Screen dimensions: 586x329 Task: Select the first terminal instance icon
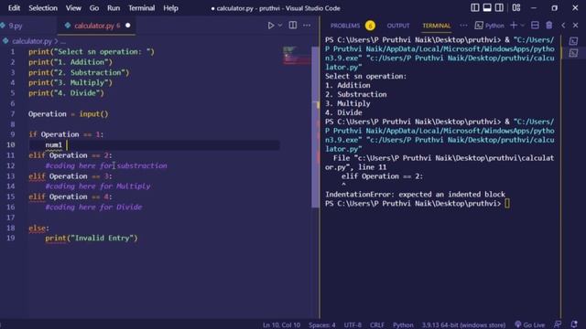[x=573, y=41]
